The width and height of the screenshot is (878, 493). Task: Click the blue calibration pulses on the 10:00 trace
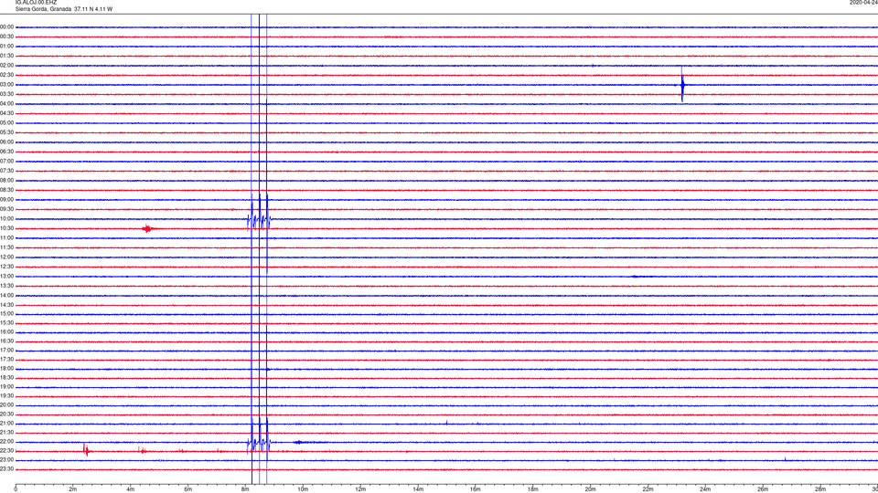tap(259, 213)
